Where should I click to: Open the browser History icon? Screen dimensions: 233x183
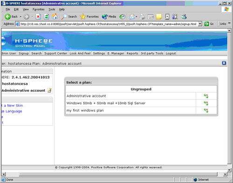point(122,16)
